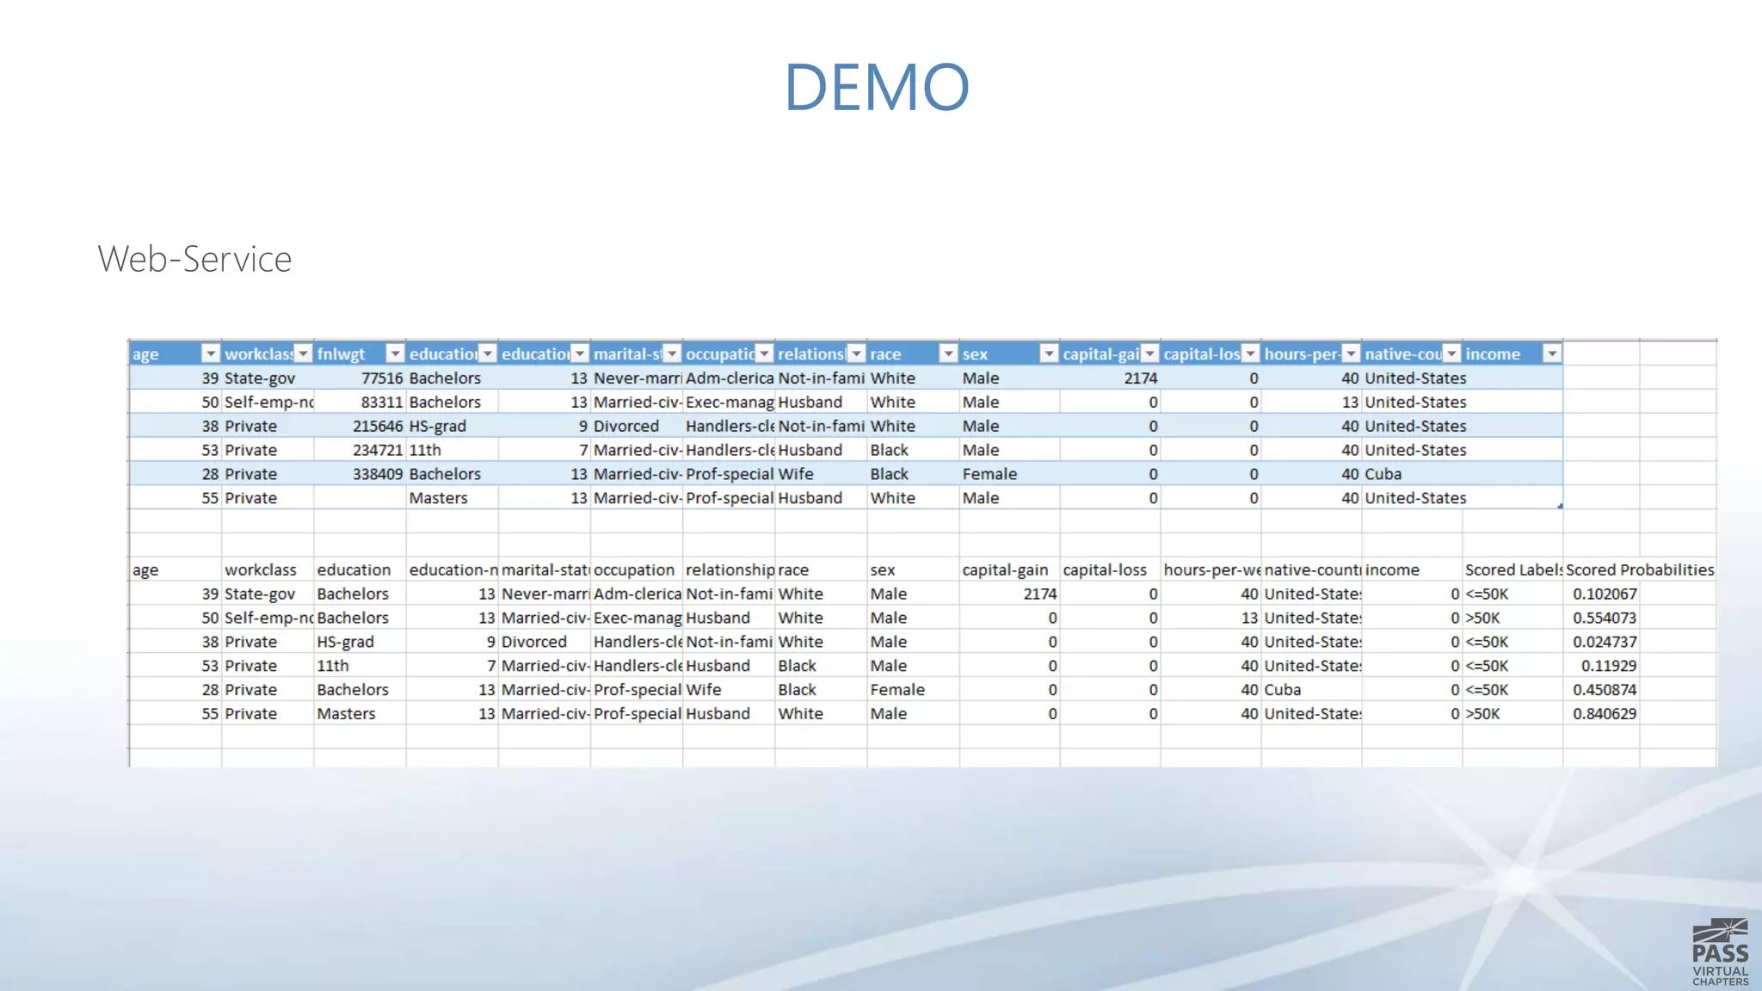Select hours-per-week value 13 in upper table
This screenshot has width=1762, height=991.
click(x=1311, y=402)
